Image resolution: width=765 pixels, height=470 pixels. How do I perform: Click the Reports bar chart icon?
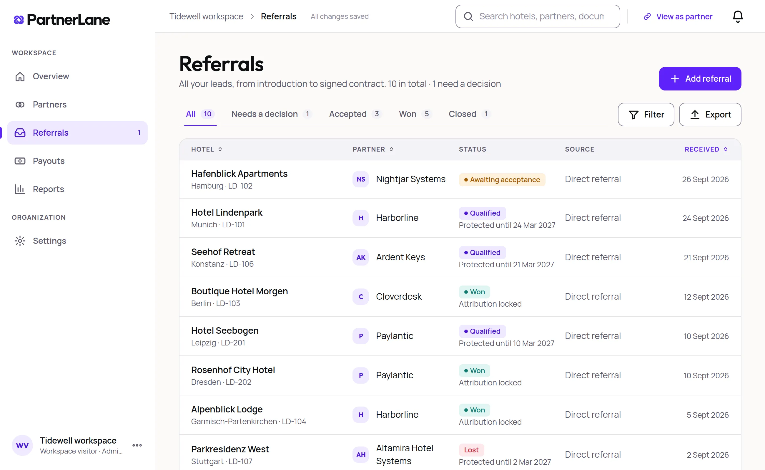click(20, 189)
